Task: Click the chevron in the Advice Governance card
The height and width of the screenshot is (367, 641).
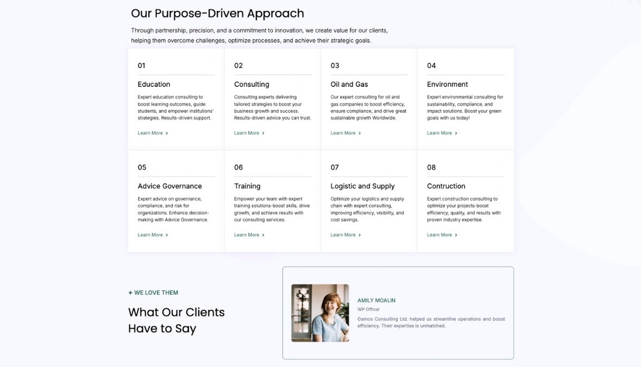Action: click(x=167, y=235)
